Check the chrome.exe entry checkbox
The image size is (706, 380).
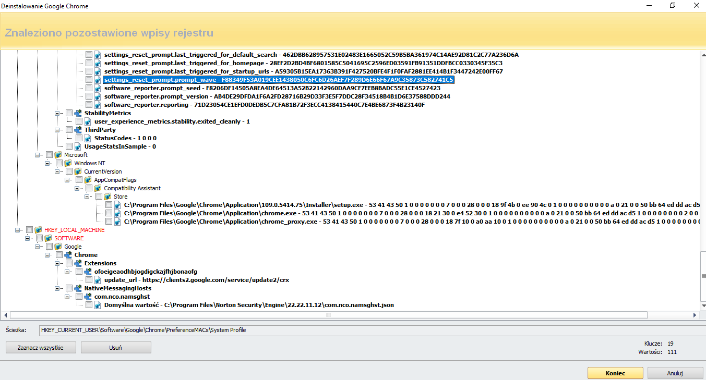tap(109, 213)
